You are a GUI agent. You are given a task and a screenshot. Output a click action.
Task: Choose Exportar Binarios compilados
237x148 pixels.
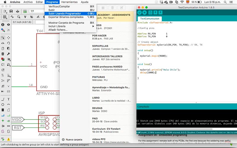click(71, 17)
